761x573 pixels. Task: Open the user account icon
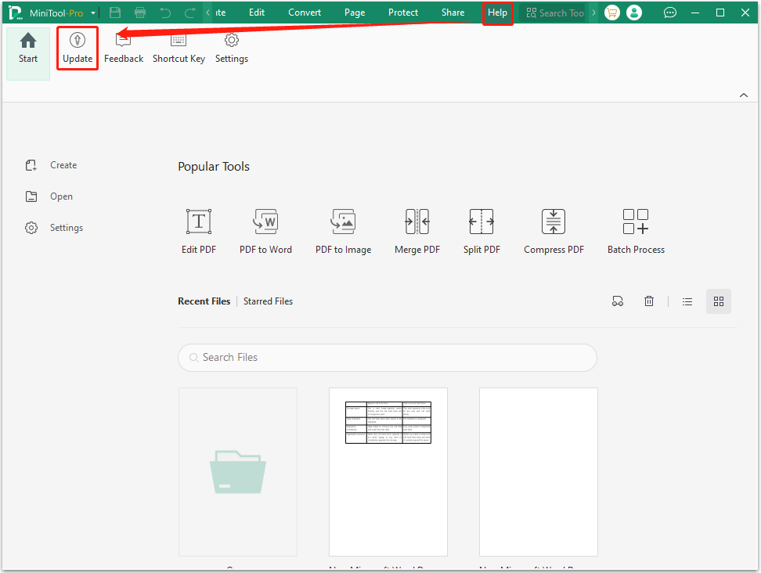pos(634,12)
